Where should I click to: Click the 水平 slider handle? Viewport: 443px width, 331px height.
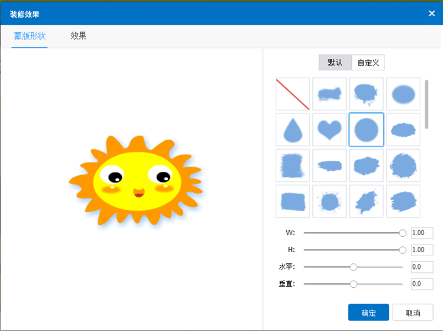(353, 267)
